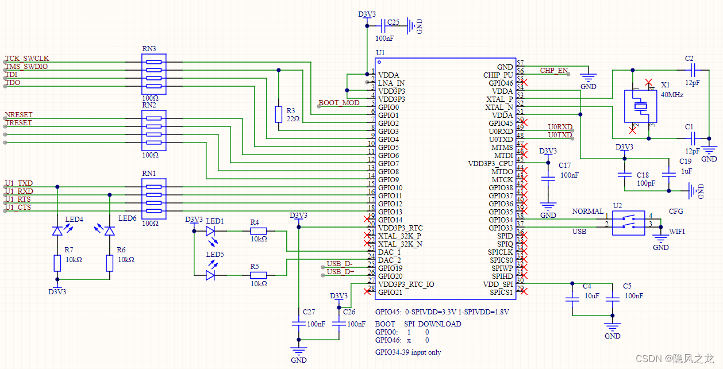
Task: Click the 'BOOT SPI DOWNLOAD' note line
Action: tap(418, 324)
